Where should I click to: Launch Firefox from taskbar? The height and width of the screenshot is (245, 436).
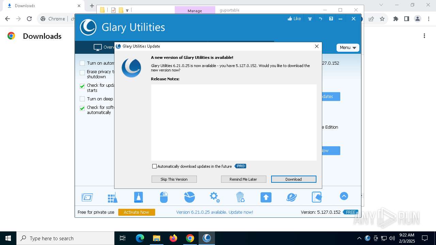coord(173,238)
